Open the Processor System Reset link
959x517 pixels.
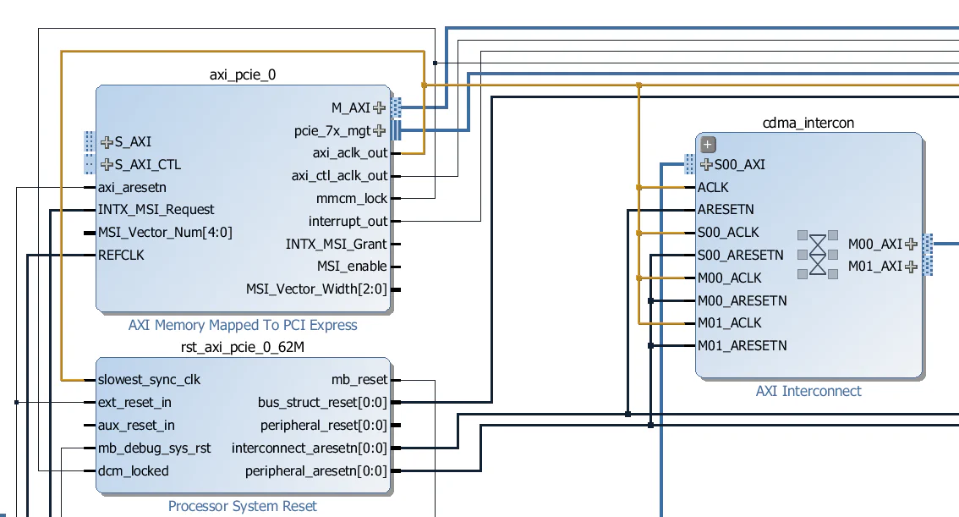coord(242,506)
